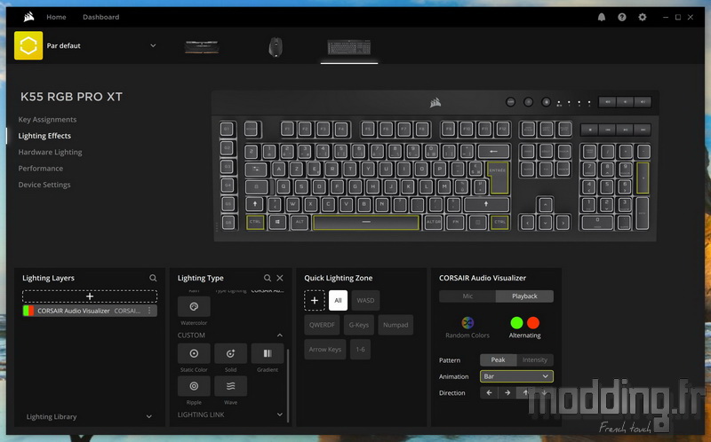Choose the Watercolor lighting effect

pyautogui.click(x=194, y=306)
